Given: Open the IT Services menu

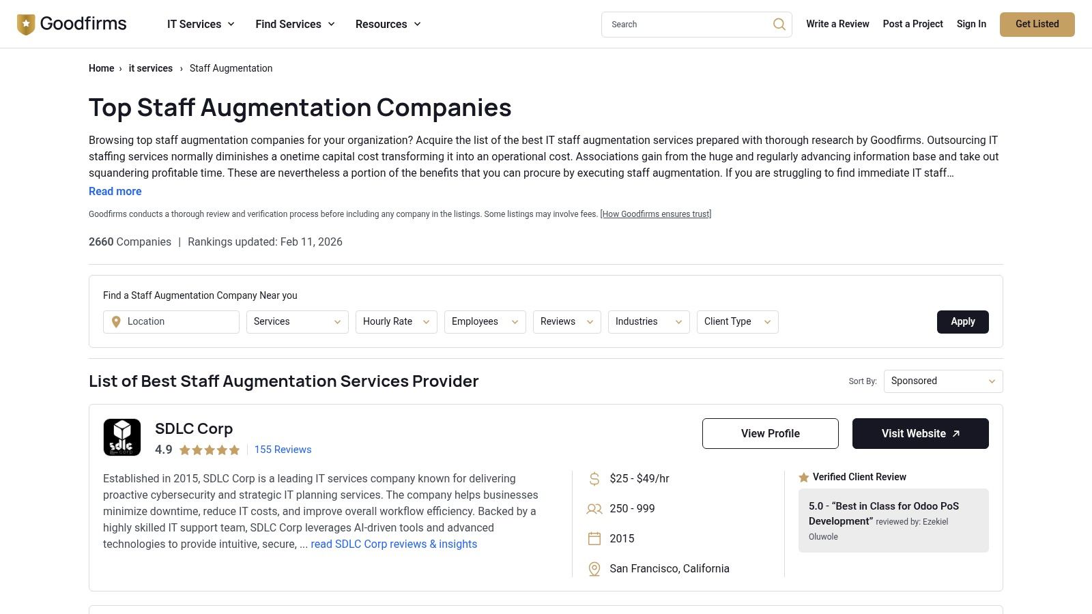Looking at the screenshot, I should coord(201,25).
